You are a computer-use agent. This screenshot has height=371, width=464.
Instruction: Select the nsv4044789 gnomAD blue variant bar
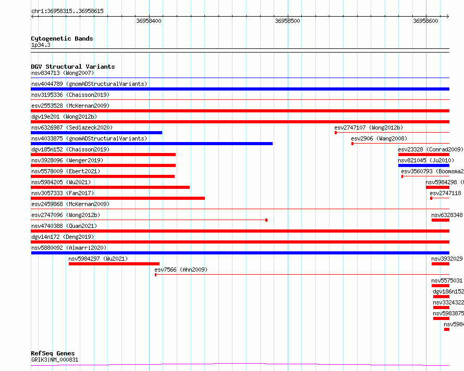click(x=240, y=89)
